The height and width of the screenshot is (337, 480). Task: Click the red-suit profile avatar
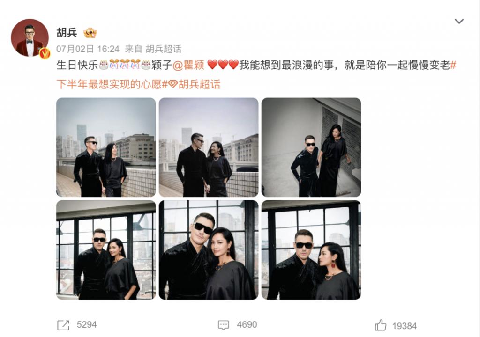click(30, 37)
